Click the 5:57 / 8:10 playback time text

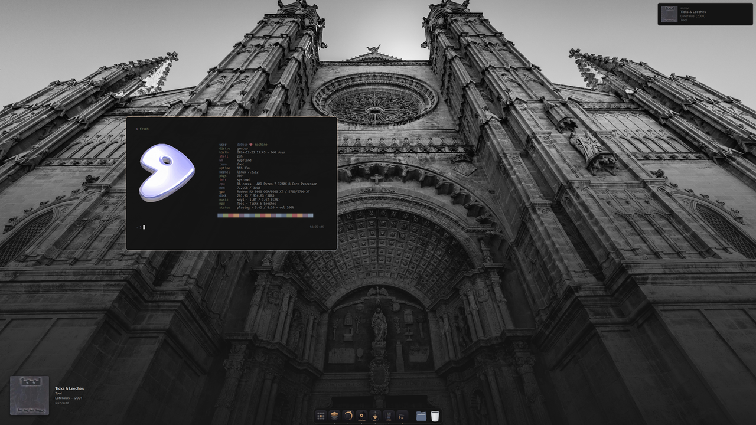click(62, 403)
